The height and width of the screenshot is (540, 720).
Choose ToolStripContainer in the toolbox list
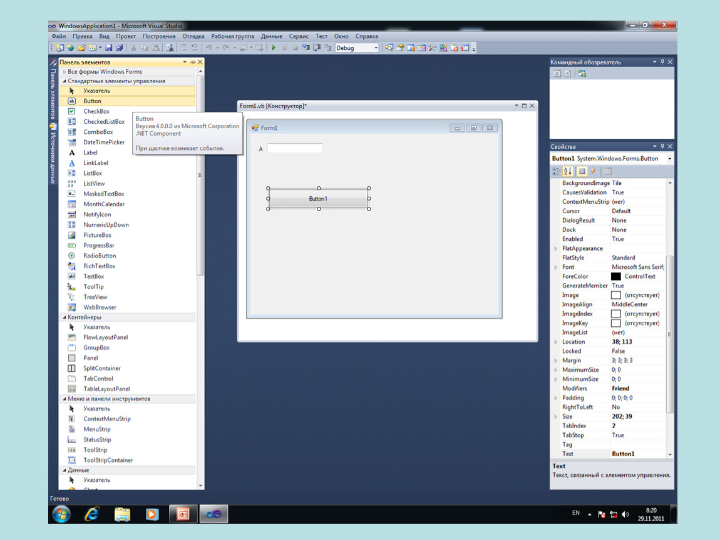tap(108, 460)
